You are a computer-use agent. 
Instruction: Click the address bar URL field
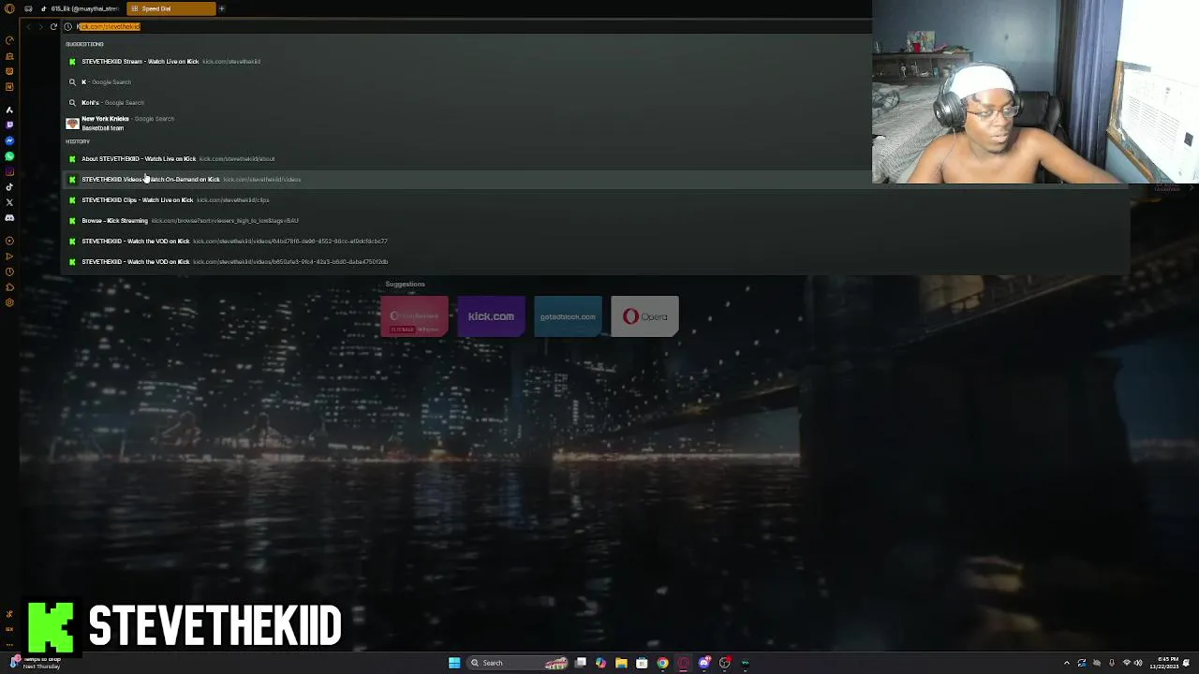click(468, 26)
